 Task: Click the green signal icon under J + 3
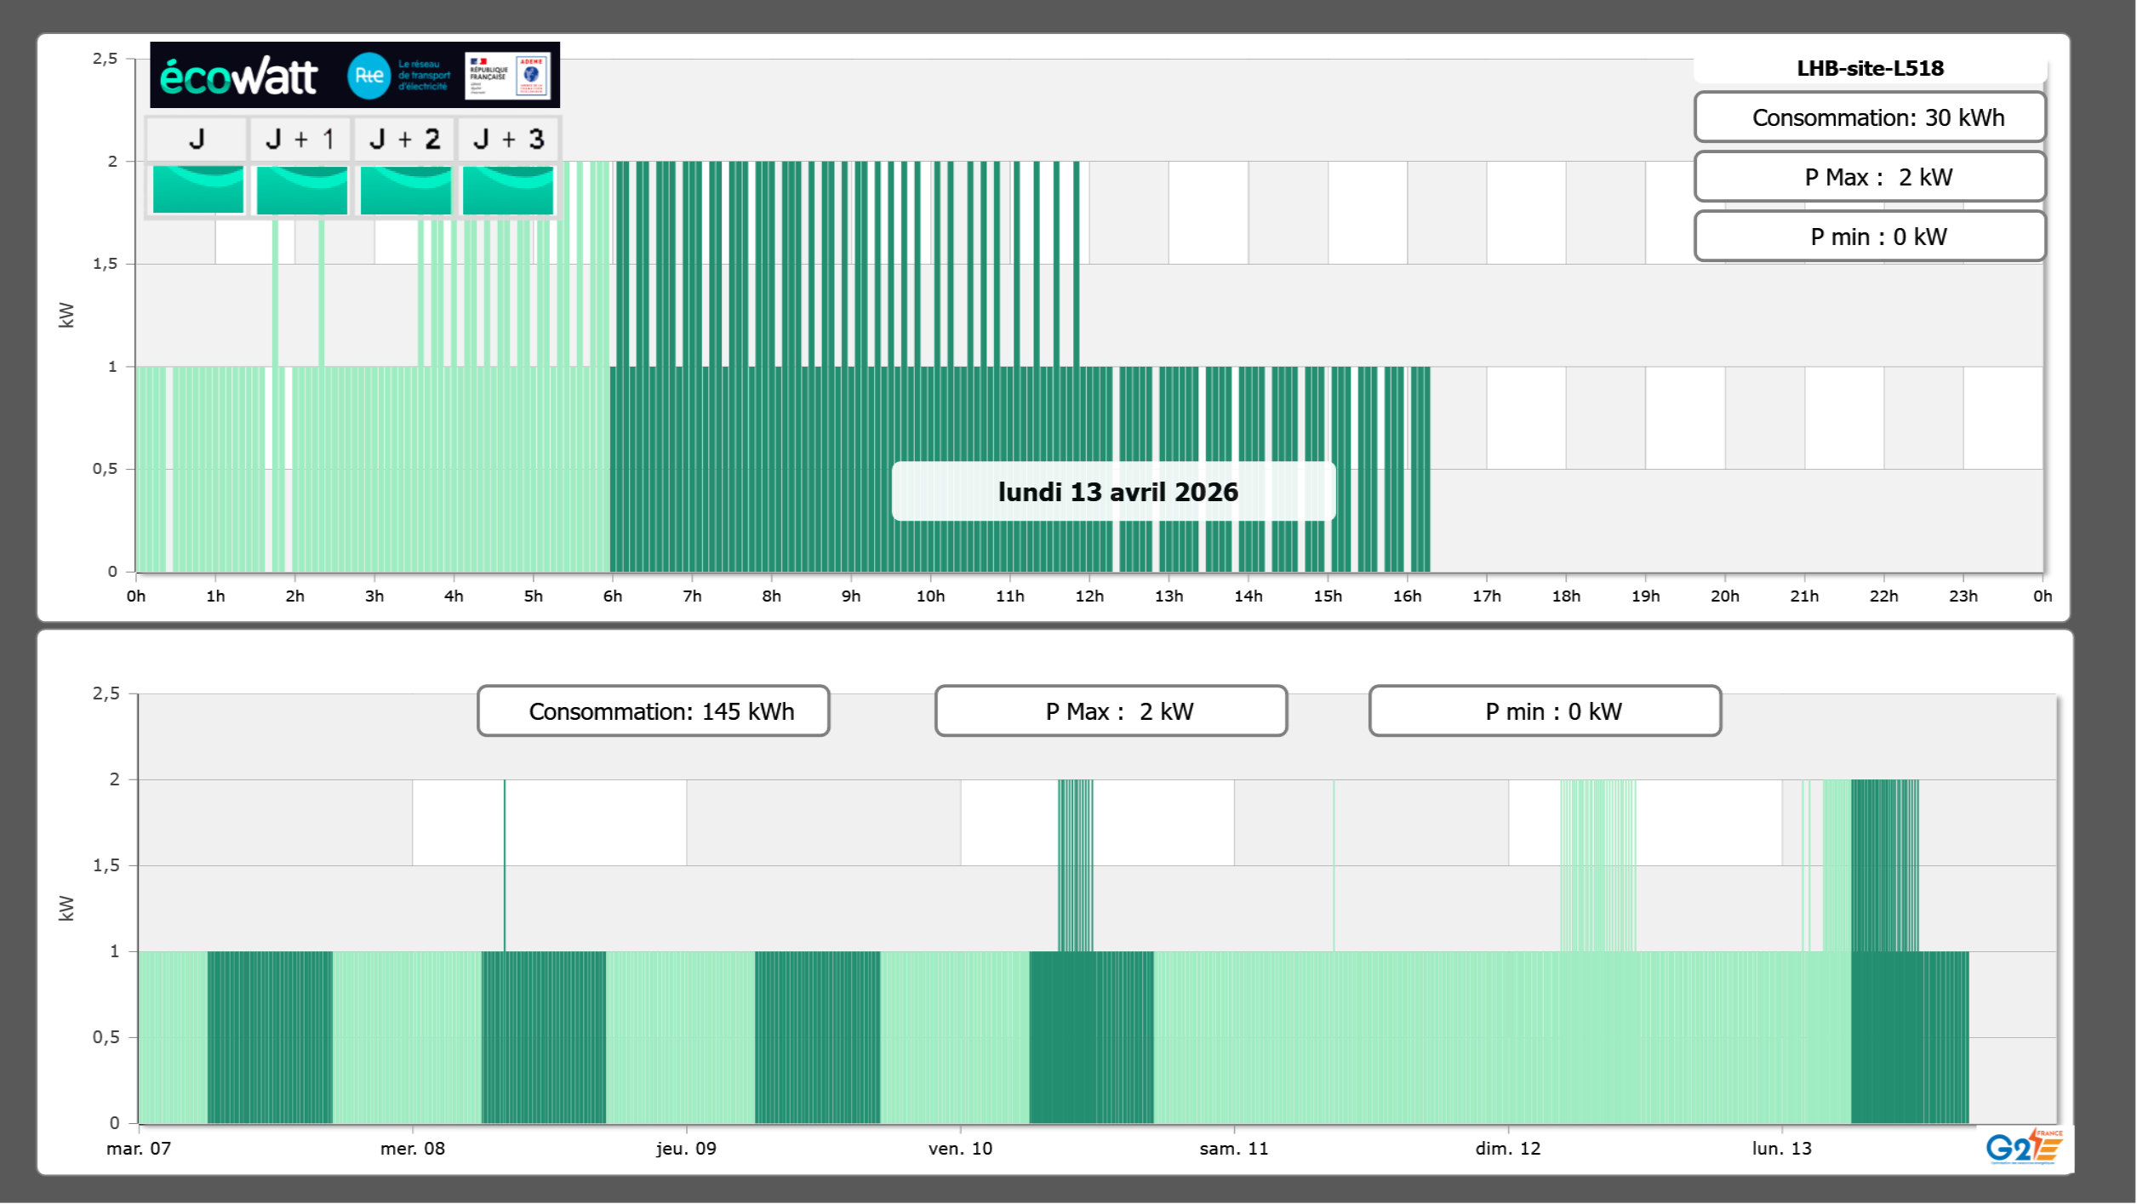click(x=508, y=190)
